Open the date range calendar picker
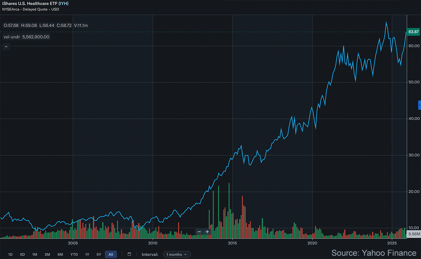421x259 pixels. click(129, 254)
